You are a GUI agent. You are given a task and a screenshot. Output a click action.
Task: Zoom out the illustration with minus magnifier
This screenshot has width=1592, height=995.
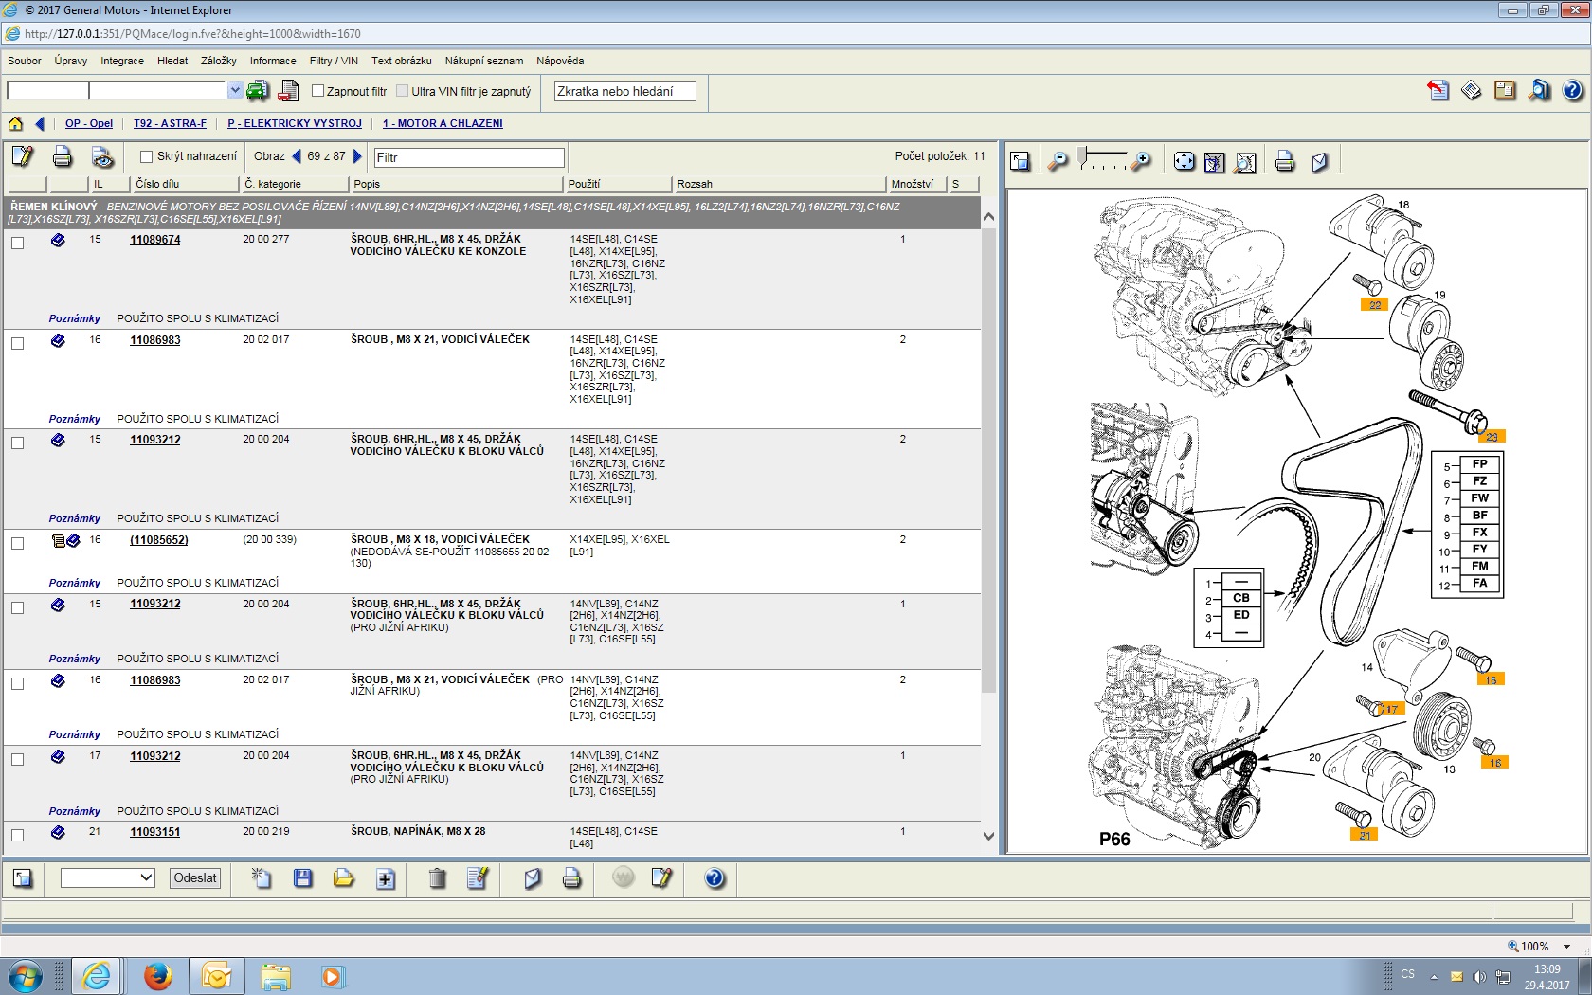coord(1058,162)
